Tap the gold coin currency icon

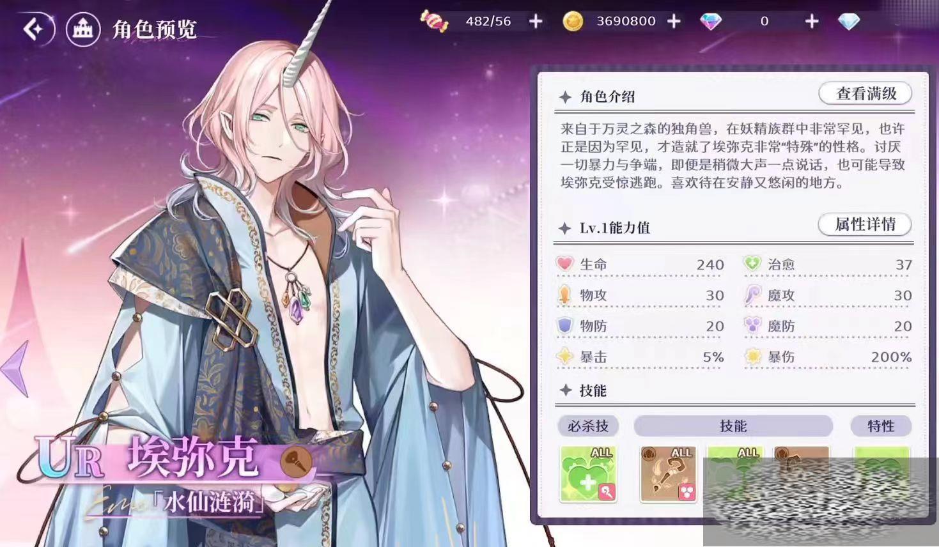pyautogui.click(x=573, y=21)
